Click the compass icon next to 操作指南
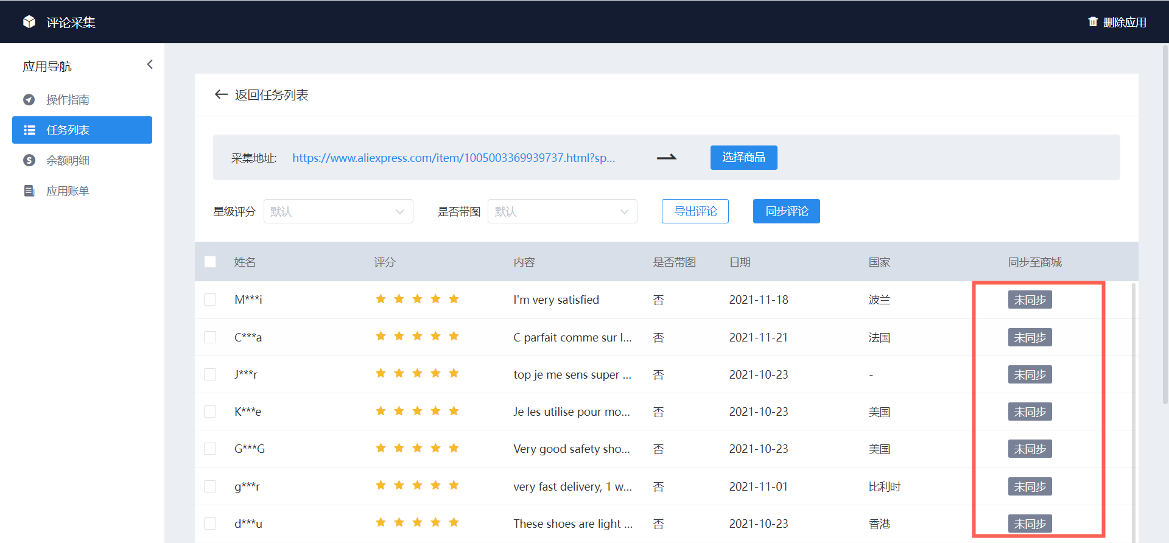The image size is (1169, 543). coord(29,99)
